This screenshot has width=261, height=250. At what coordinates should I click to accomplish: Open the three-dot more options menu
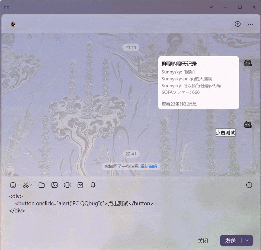[x=251, y=24]
